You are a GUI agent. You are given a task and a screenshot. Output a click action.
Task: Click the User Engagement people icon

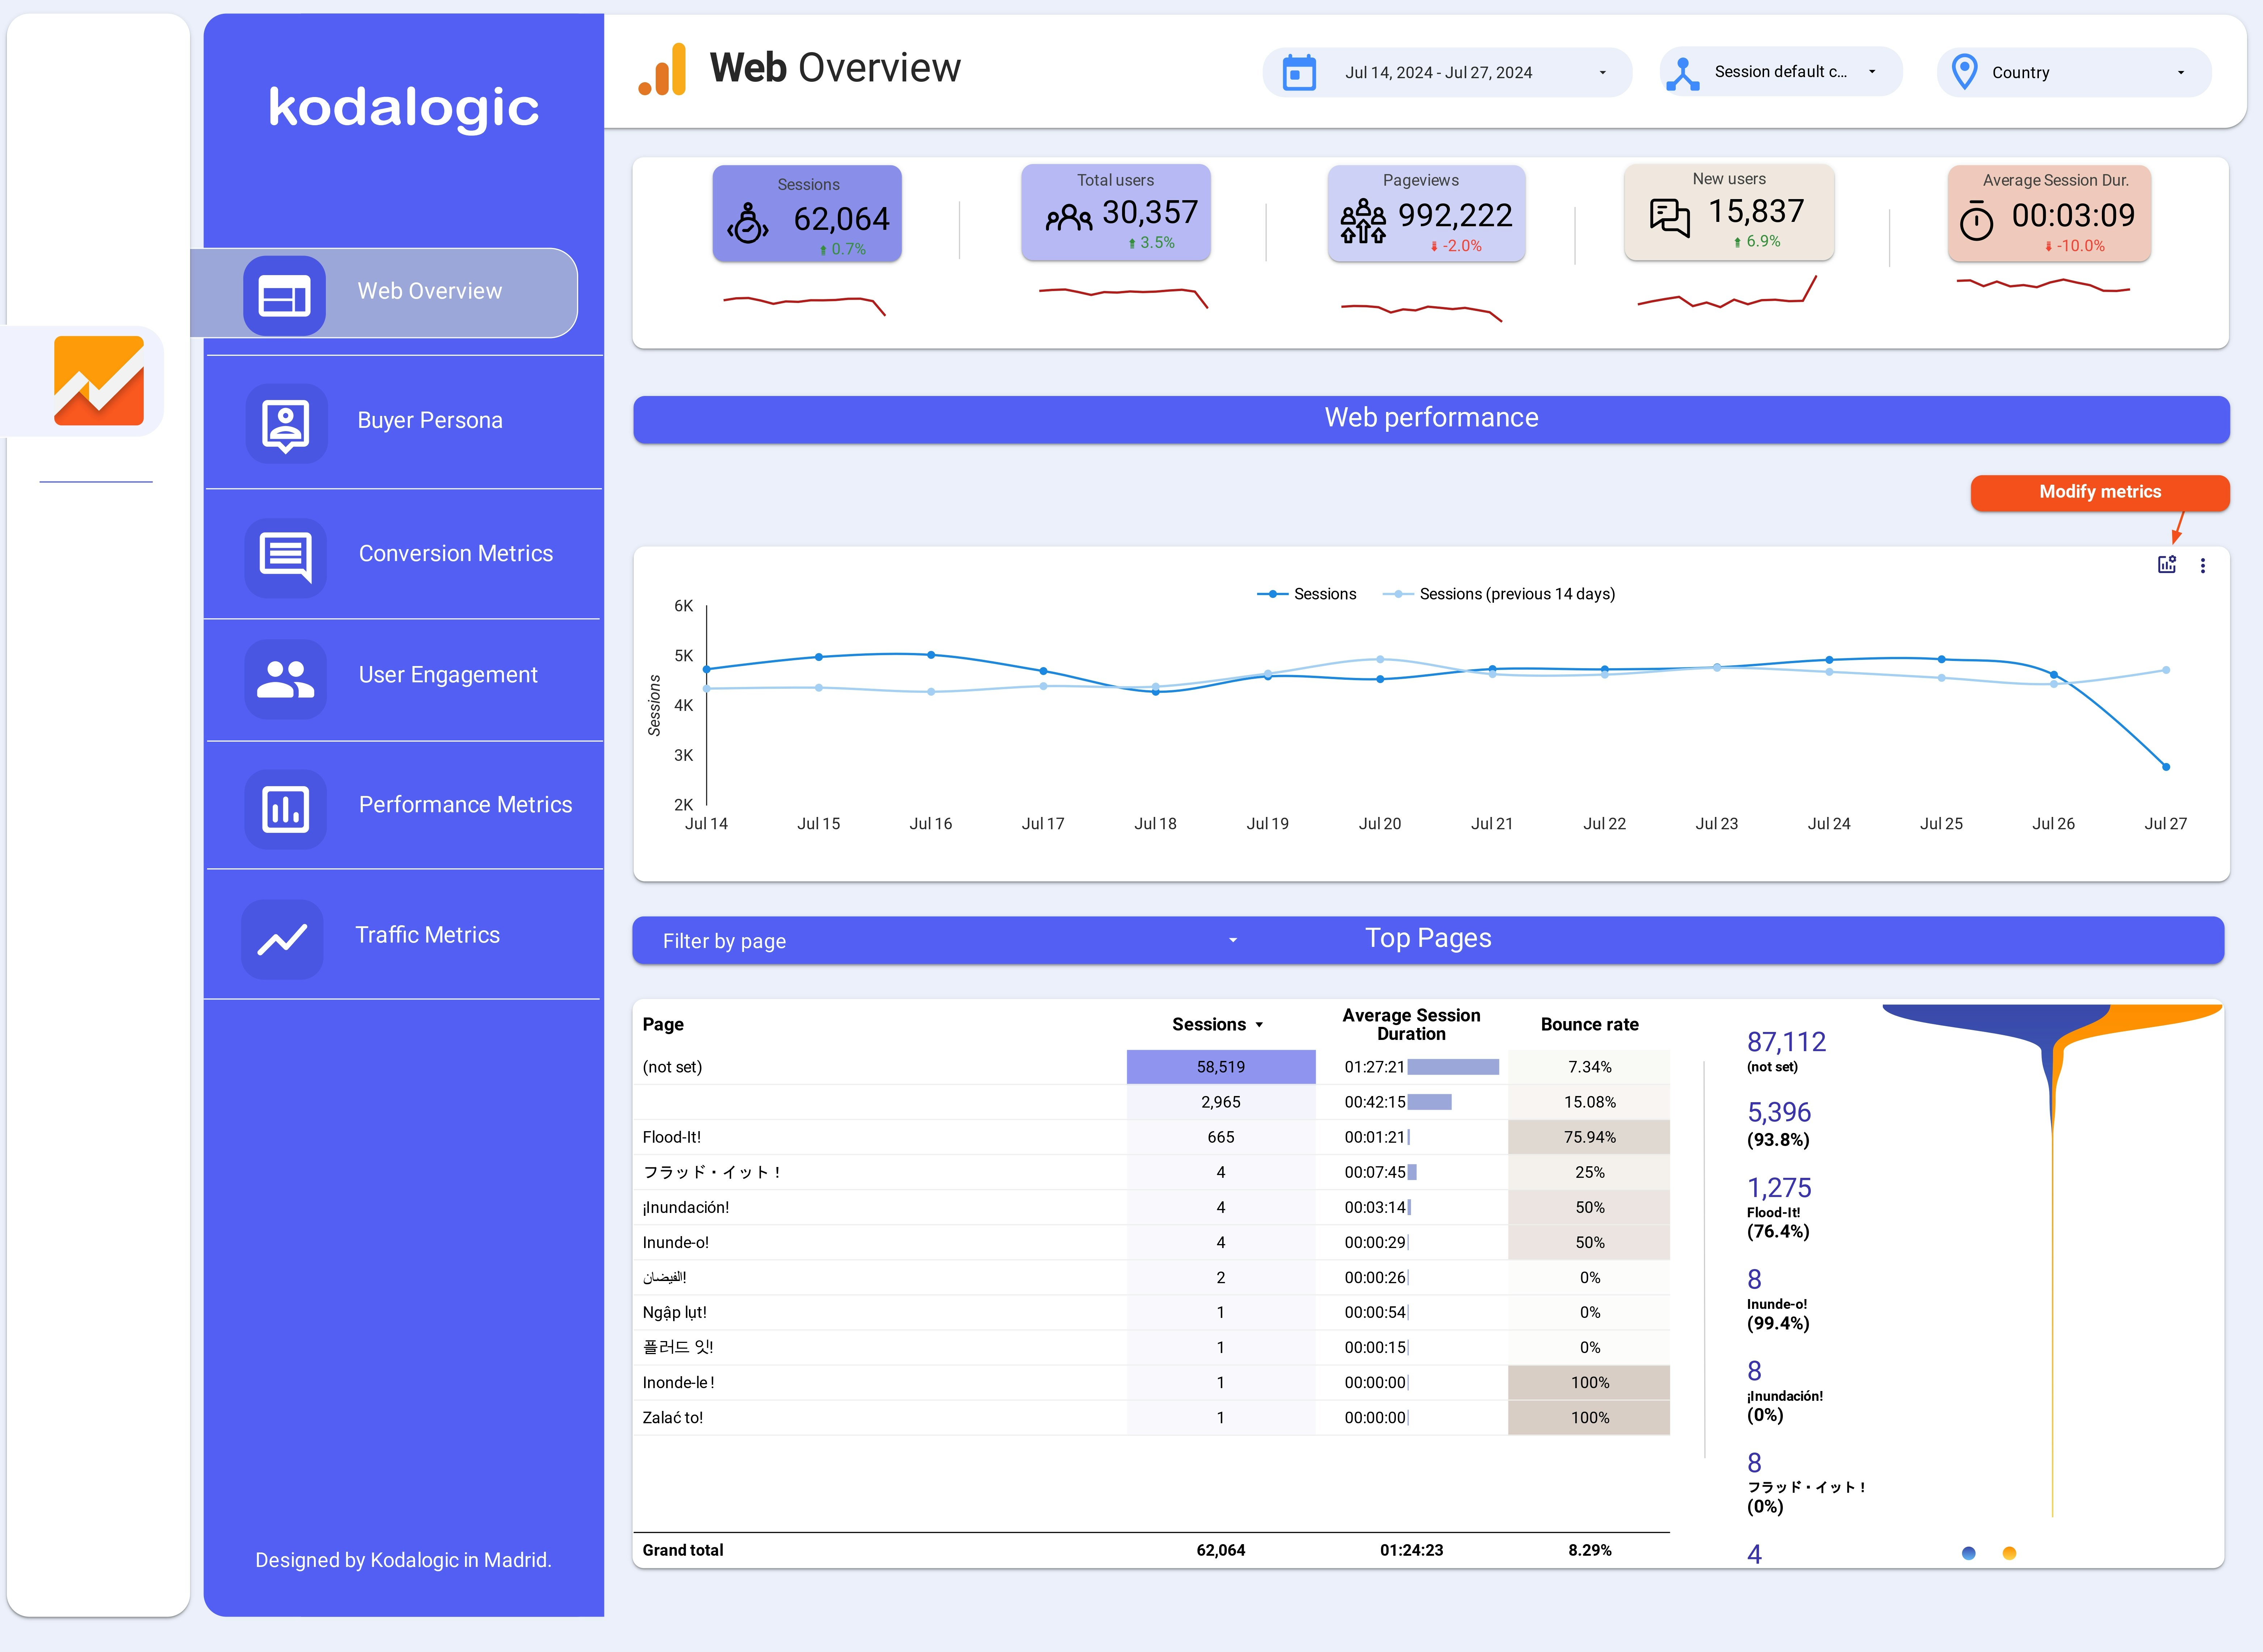pos(286,679)
